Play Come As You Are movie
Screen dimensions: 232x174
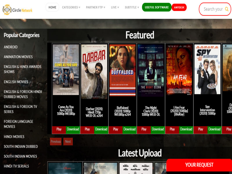pyautogui.click(x=59, y=129)
